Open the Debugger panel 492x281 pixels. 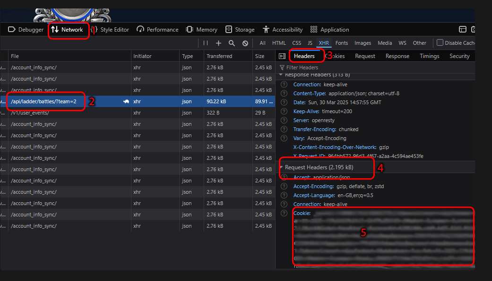[x=26, y=29]
